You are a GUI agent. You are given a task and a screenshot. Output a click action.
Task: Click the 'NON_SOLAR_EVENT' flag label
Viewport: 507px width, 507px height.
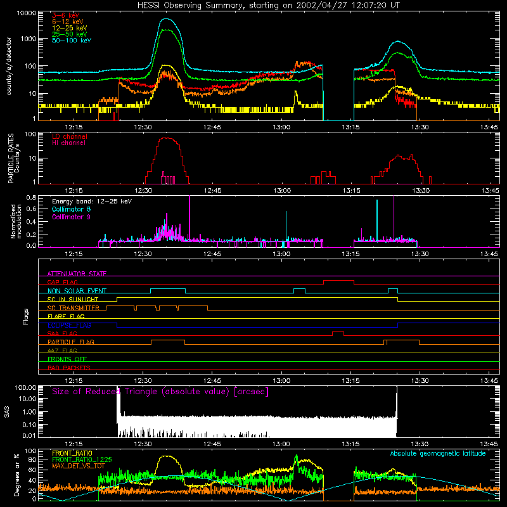(x=77, y=291)
